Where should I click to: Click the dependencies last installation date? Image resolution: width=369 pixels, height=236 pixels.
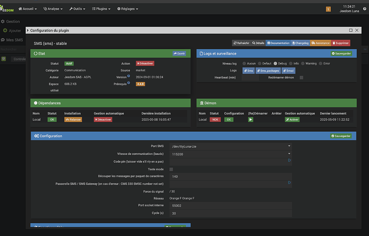[156, 120]
